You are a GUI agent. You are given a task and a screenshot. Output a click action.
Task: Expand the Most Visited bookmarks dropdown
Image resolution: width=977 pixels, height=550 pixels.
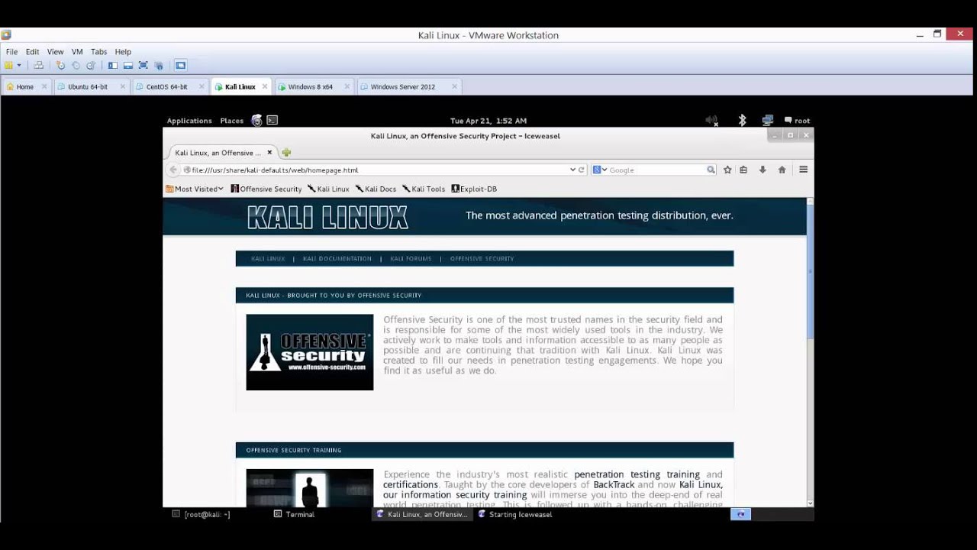(x=195, y=189)
